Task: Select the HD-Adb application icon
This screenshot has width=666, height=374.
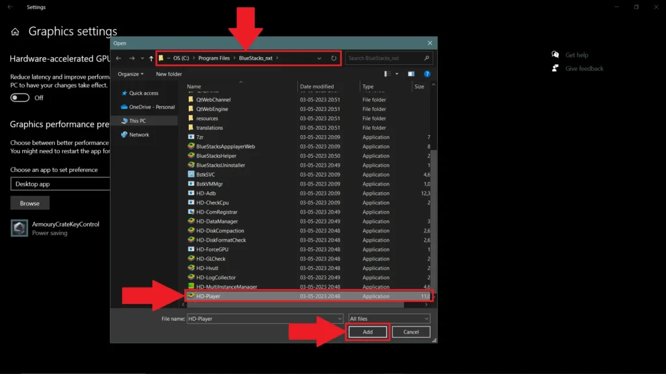Action: coord(191,193)
